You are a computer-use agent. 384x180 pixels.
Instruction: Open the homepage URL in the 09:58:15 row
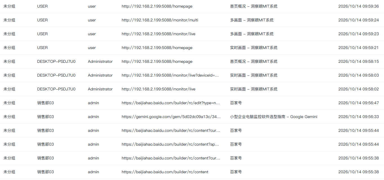point(157,61)
